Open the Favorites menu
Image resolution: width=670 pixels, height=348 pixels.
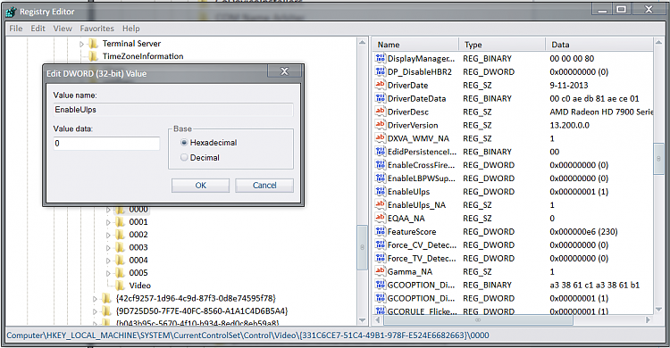coord(97,29)
